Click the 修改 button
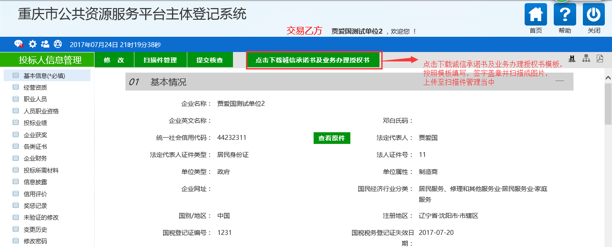The width and height of the screenshot is (612, 247). click(114, 60)
